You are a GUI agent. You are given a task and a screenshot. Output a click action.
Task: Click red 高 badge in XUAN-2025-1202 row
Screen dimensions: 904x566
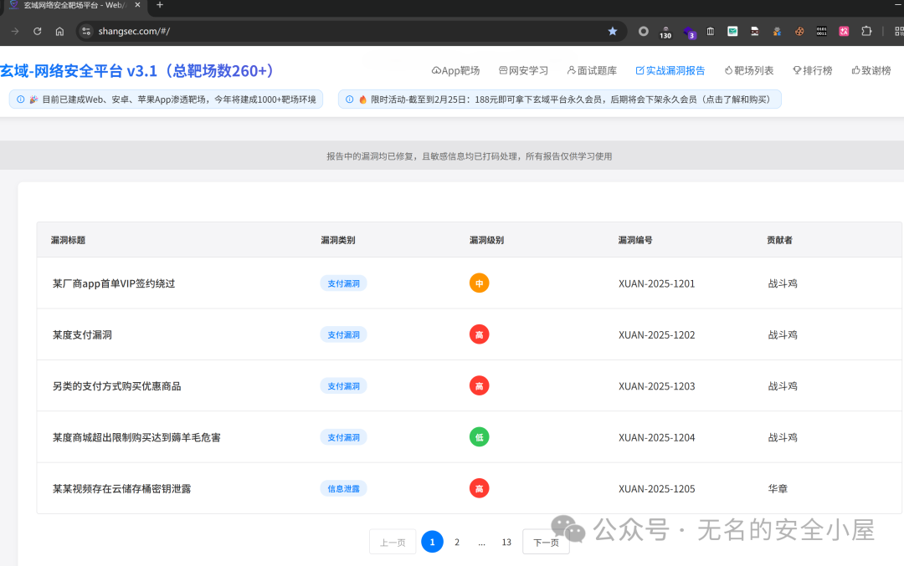coord(479,334)
